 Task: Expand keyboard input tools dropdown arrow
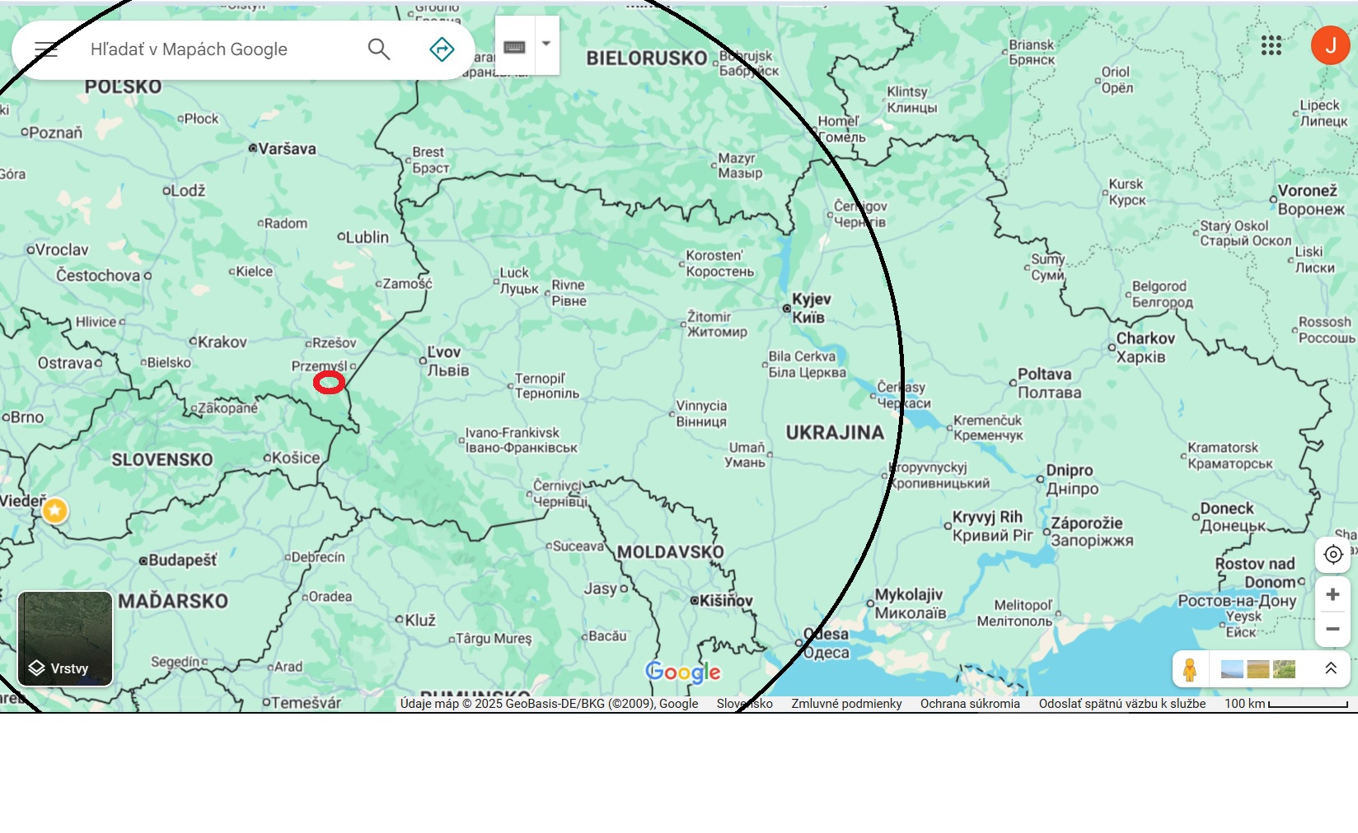click(x=546, y=44)
